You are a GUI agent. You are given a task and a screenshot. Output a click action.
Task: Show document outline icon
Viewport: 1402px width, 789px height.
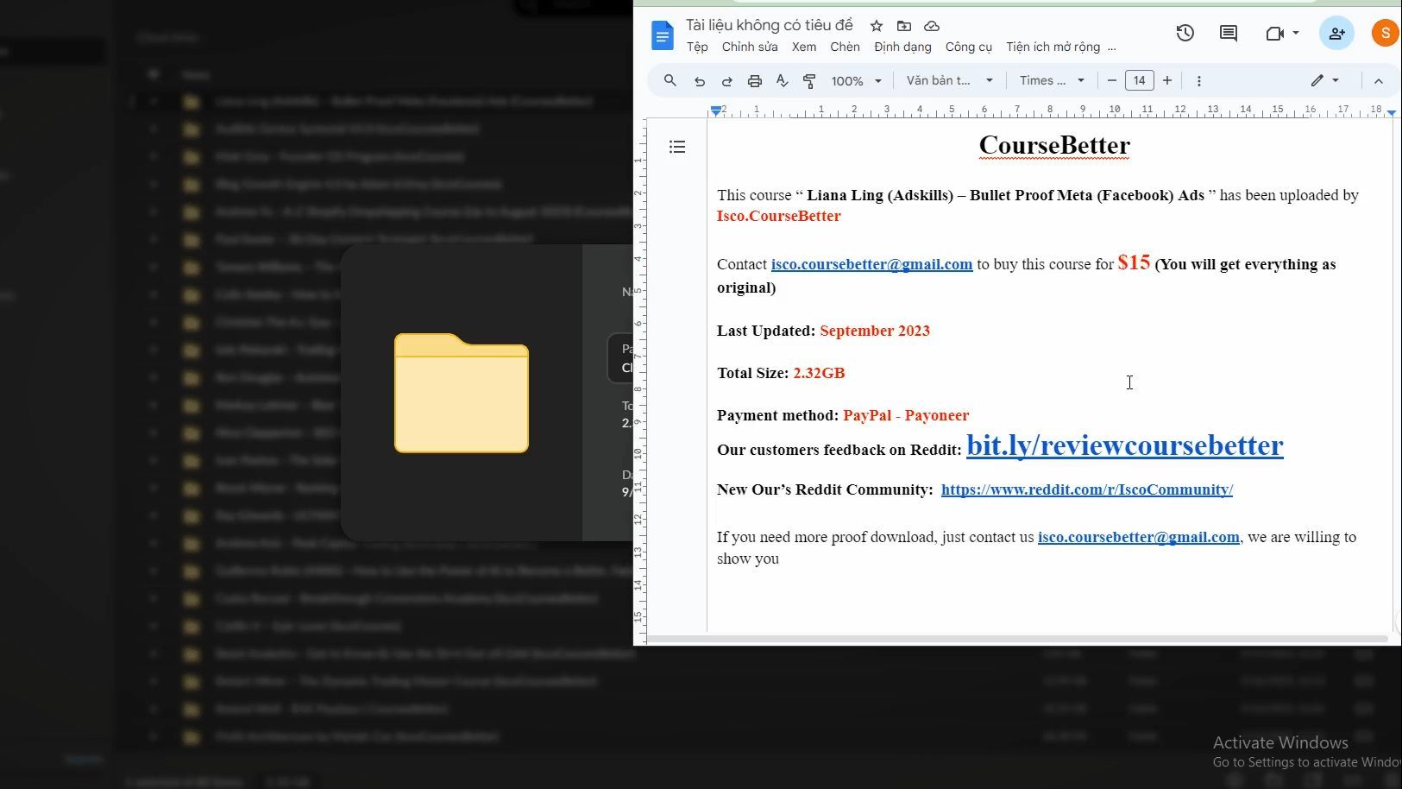tap(677, 147)
